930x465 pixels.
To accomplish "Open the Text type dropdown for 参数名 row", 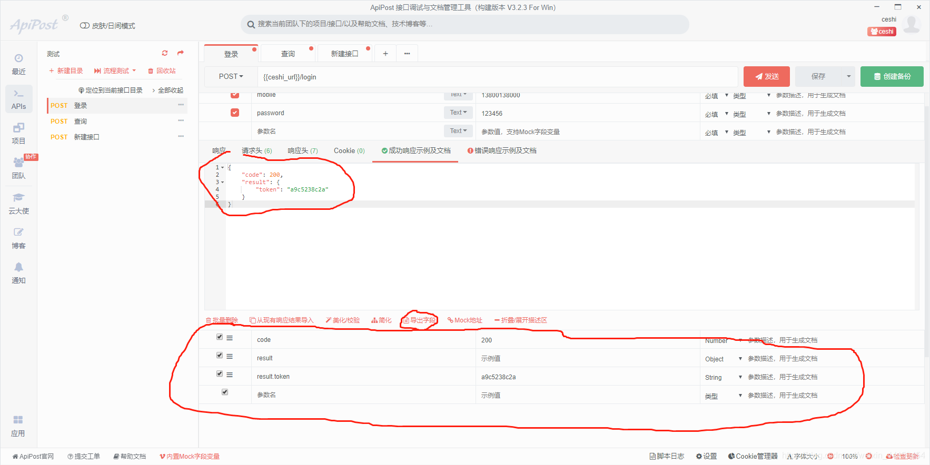I will [458, 131].
